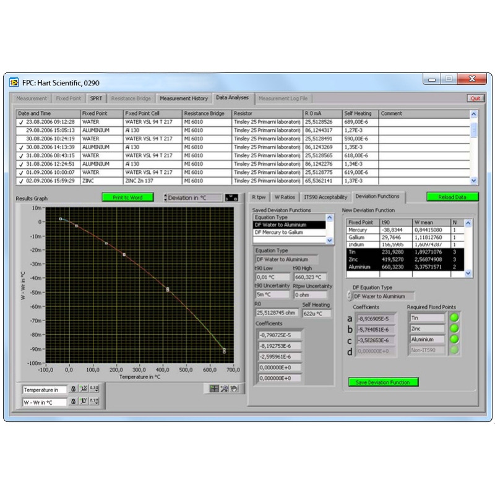
Task: Select the Mercury fixed point row
Action: 405,230
